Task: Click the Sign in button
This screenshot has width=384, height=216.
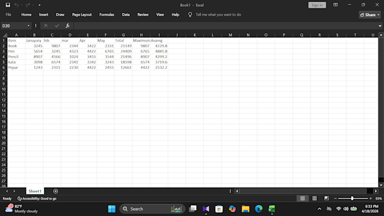Action: click(x=317, y=5)
